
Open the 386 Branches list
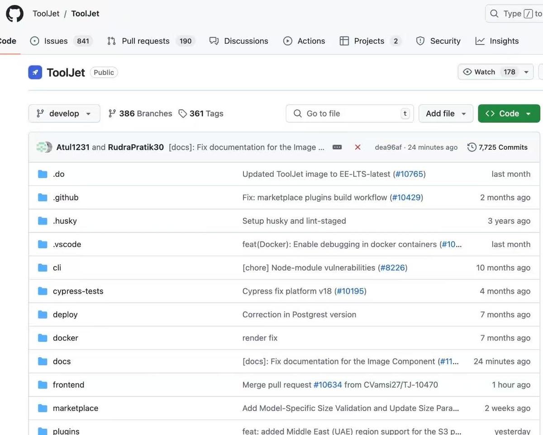(x=140, y=113)
